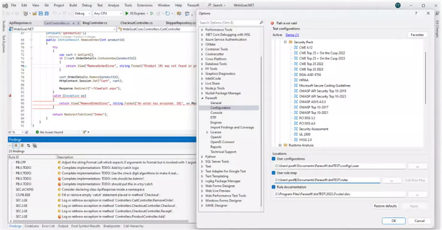Click the new project toolbar icon

coord(25,14)
